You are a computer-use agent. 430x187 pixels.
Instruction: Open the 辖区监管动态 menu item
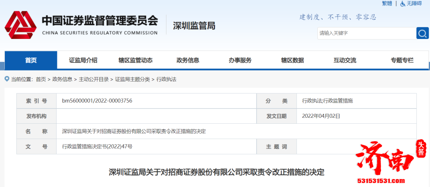coord(135,60)
